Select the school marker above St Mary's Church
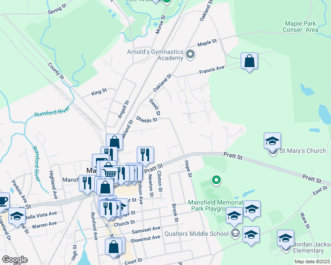 (x=273, y=141)
